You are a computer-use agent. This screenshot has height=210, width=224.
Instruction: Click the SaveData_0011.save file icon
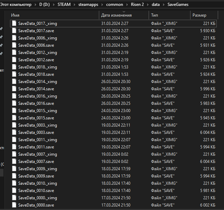pos(14,147)
